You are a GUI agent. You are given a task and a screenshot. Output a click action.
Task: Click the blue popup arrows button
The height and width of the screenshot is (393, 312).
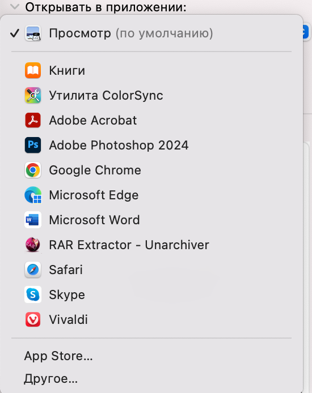[x=306, y=32]
